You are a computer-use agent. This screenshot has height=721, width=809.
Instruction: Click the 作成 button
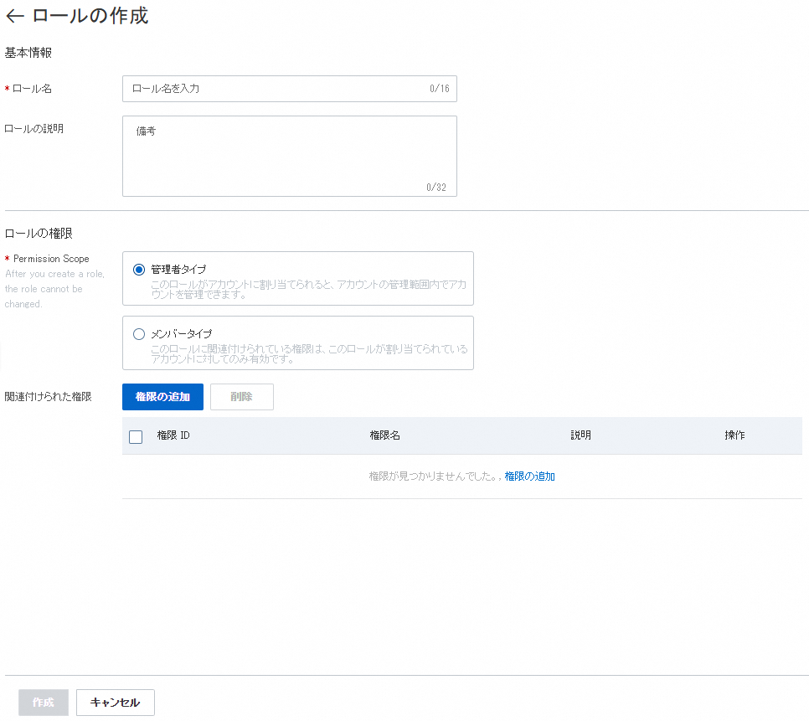click(44, 703)
